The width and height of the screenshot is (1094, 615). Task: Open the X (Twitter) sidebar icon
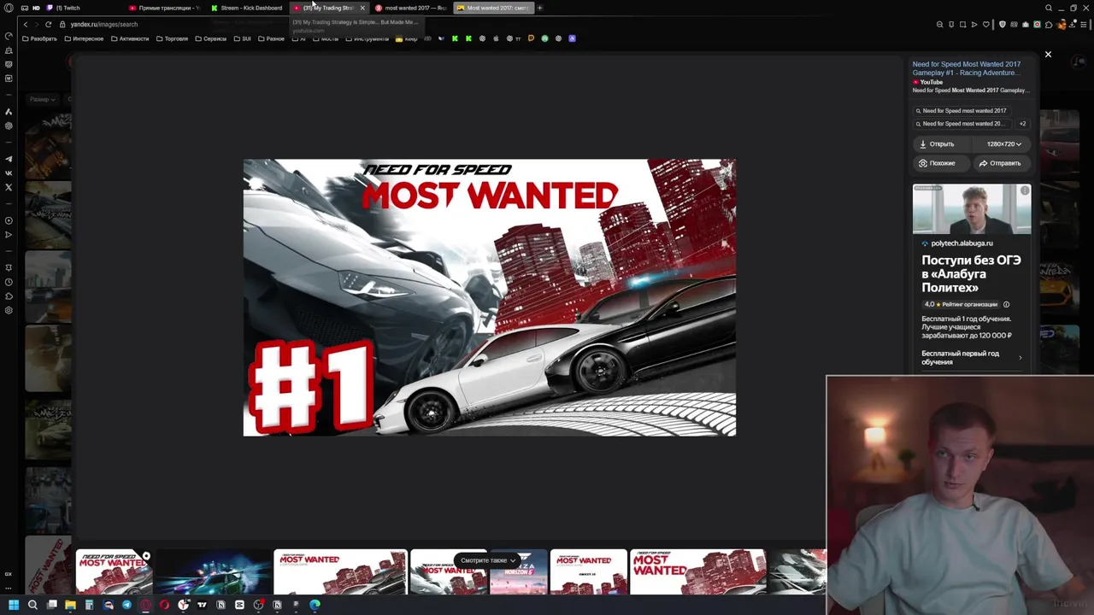[x=9, y=187]
